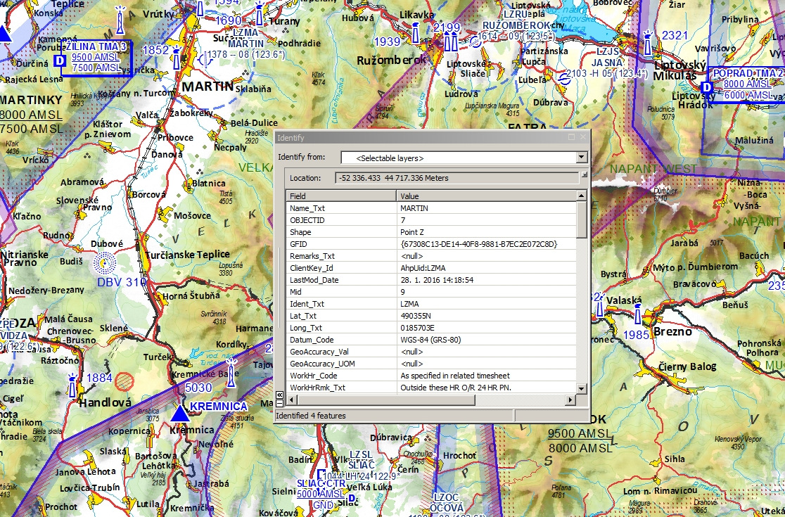785x517 pixels.
Task: Select the Mid field row
Action: [x=432, y=293]
